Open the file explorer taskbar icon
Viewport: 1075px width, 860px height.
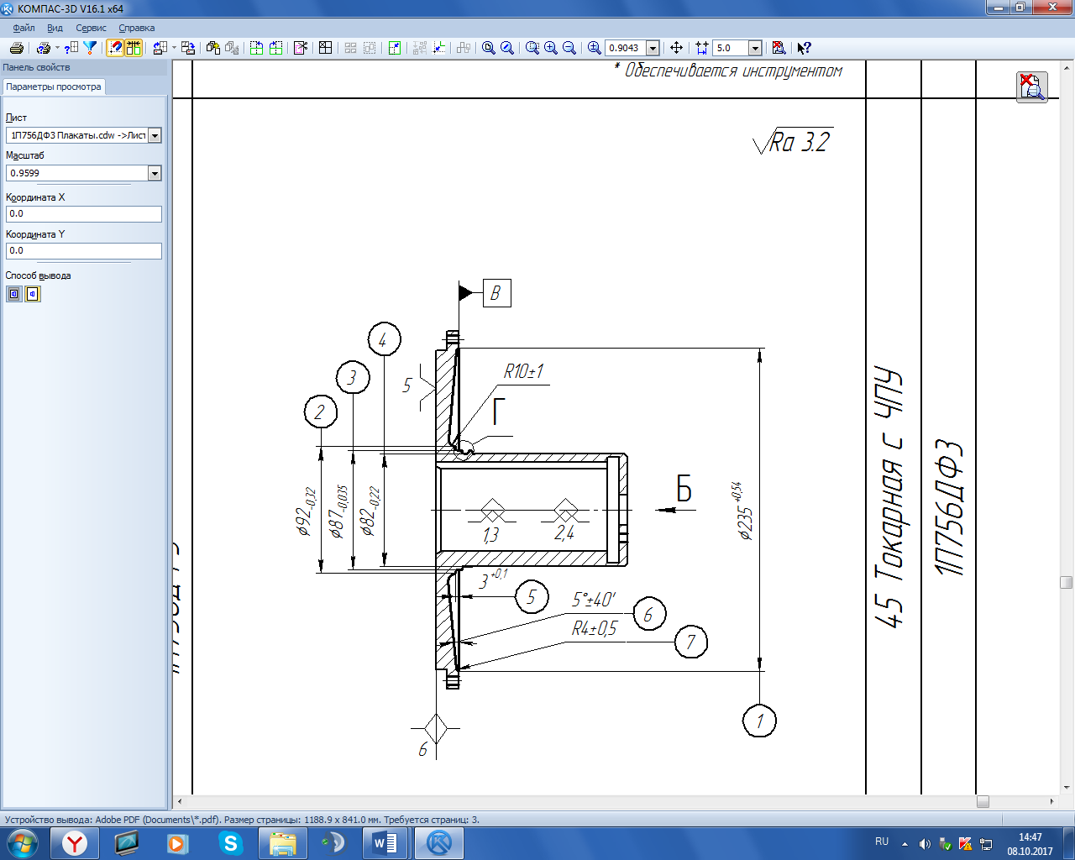pyautogui.click(x=282, y=843)
